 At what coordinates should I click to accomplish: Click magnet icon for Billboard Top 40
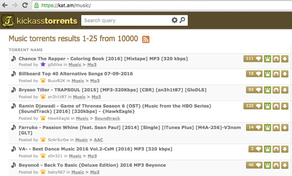(276, 74)
